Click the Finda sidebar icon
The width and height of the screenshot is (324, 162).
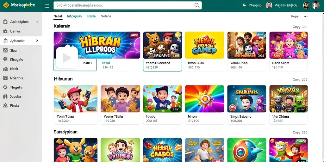pyautogui.click(x=5, y=105)
